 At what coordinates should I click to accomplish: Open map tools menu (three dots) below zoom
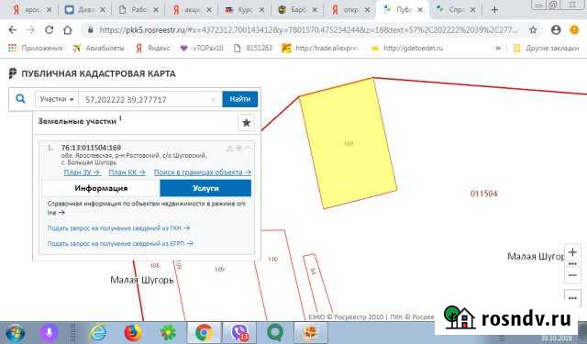coord(572,298)
